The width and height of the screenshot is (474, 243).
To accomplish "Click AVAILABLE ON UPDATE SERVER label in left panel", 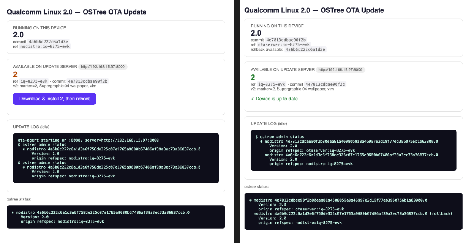I will point(44,66).
